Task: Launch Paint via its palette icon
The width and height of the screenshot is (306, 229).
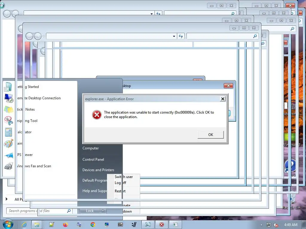Action: click(x=8, y=143)
